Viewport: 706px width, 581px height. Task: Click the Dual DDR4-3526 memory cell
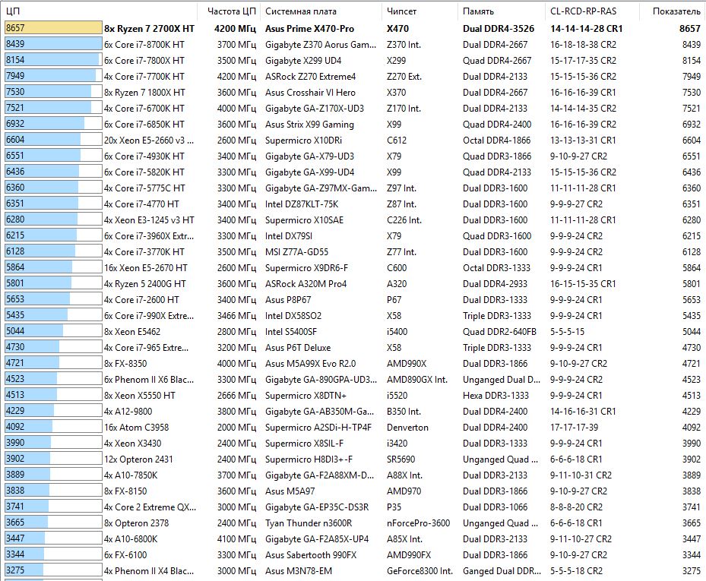pos(499,29)
